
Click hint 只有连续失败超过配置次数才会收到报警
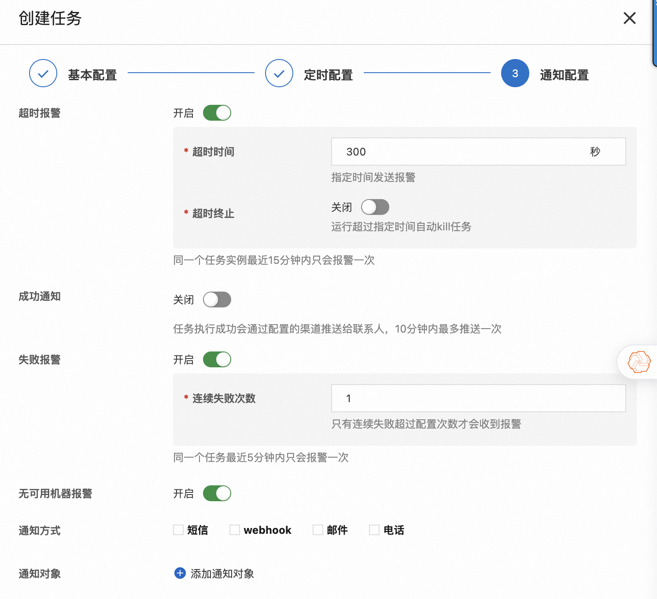[426, 424]
